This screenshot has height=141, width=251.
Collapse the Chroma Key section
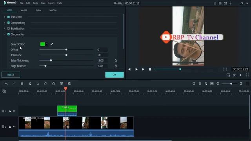(4, 34)
